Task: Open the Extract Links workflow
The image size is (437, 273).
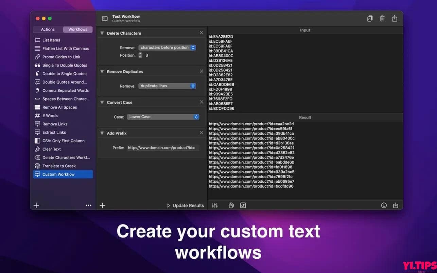Action: pos(54,132)
